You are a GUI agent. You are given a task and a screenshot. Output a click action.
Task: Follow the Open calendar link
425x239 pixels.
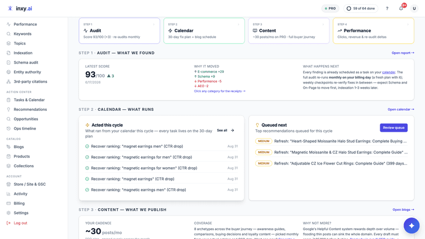(401, 109)
